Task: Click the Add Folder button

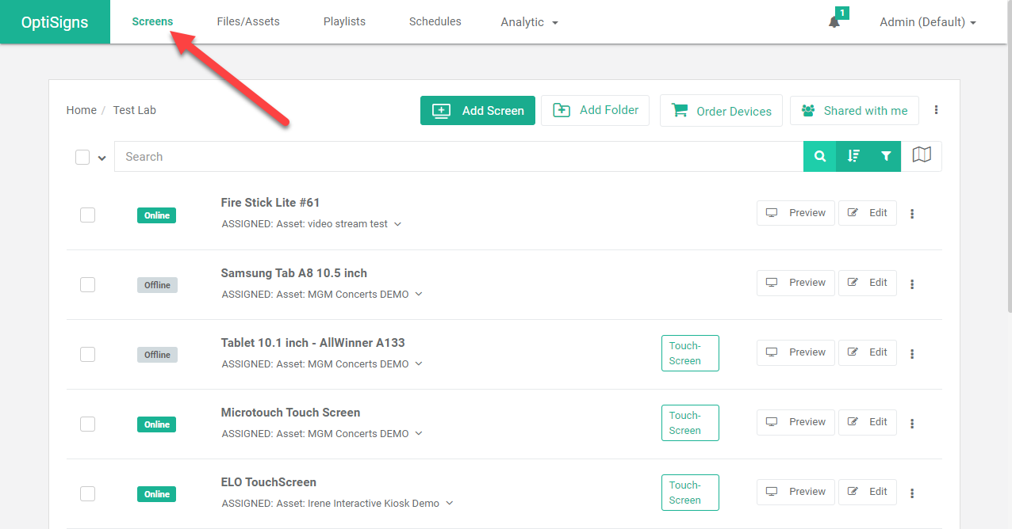Action: tap(596, 110)
